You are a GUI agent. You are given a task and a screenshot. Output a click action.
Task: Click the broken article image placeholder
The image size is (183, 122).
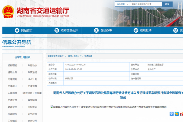pos(52,107)
